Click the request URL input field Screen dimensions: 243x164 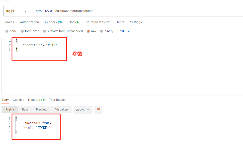click(x=137, y=11)
